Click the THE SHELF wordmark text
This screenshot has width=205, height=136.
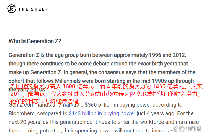(33, 9)
